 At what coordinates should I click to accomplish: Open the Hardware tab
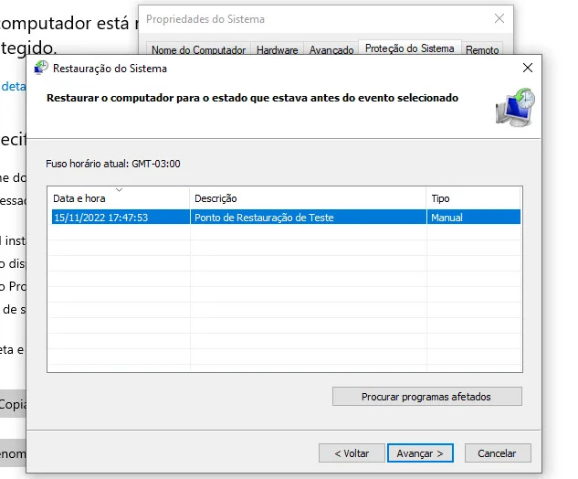tap(278, 50)
